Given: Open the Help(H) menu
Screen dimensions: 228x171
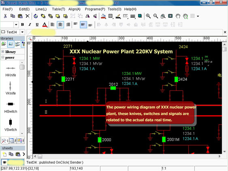Looking at the screenshot, I should point(130,9).
